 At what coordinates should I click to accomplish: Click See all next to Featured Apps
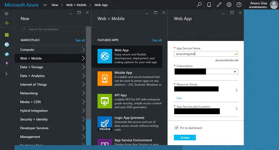(157, 40)
